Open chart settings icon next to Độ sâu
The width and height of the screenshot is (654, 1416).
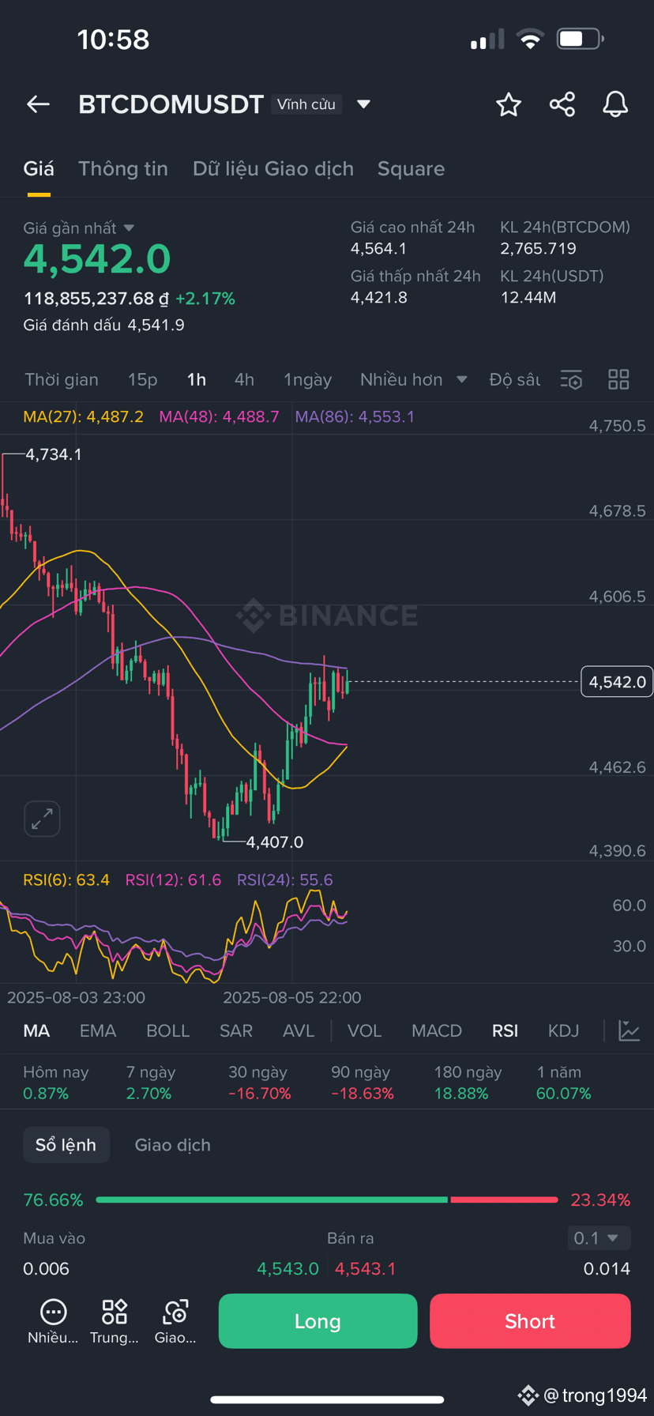click(x=571, y=380)
